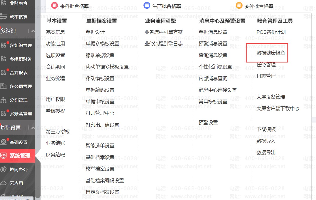
Task: Open 成本核算 menu item
Action: 19,17
